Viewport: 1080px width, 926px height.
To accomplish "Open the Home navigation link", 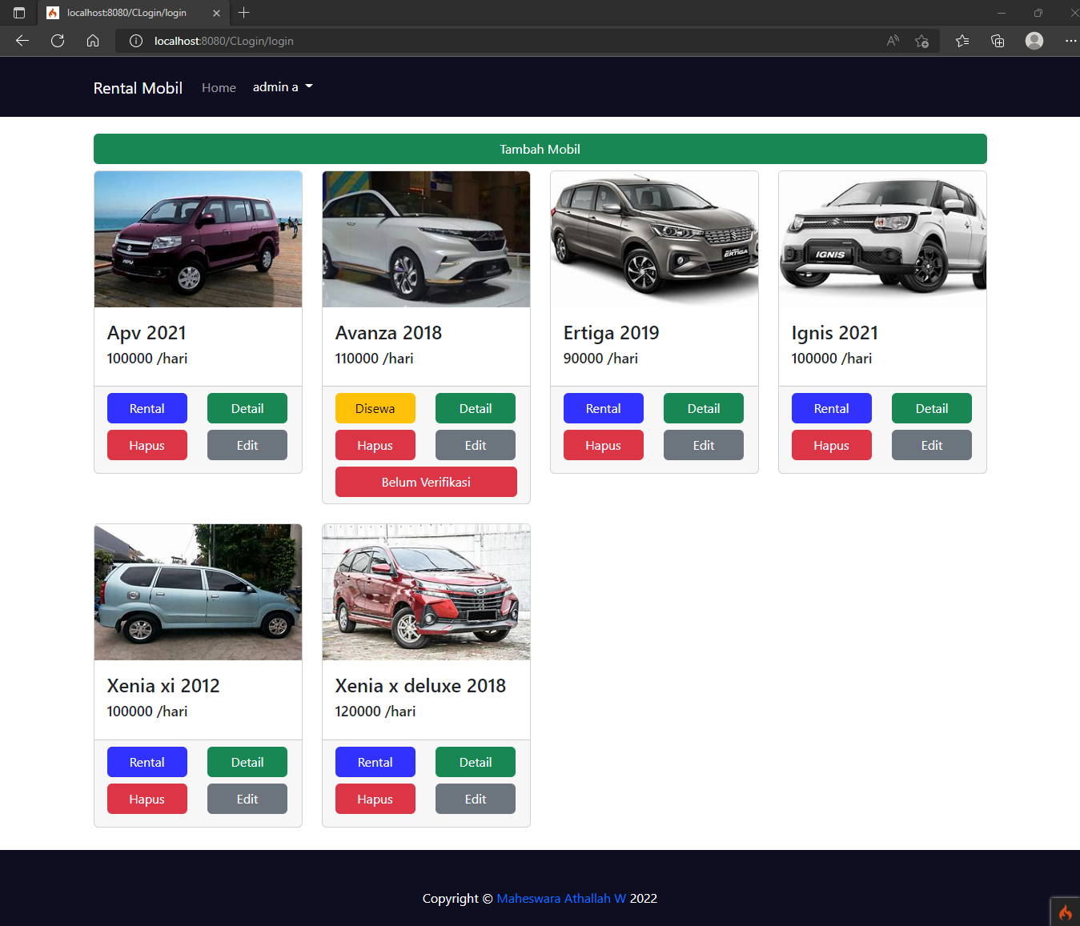I will 219,87.
